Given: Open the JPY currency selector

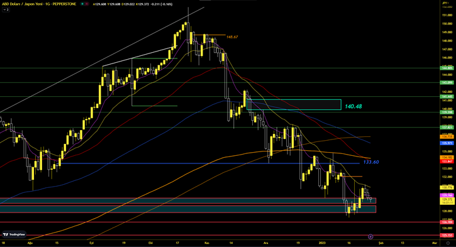Looking at the screenshot, I should click(x=445, y=3).
